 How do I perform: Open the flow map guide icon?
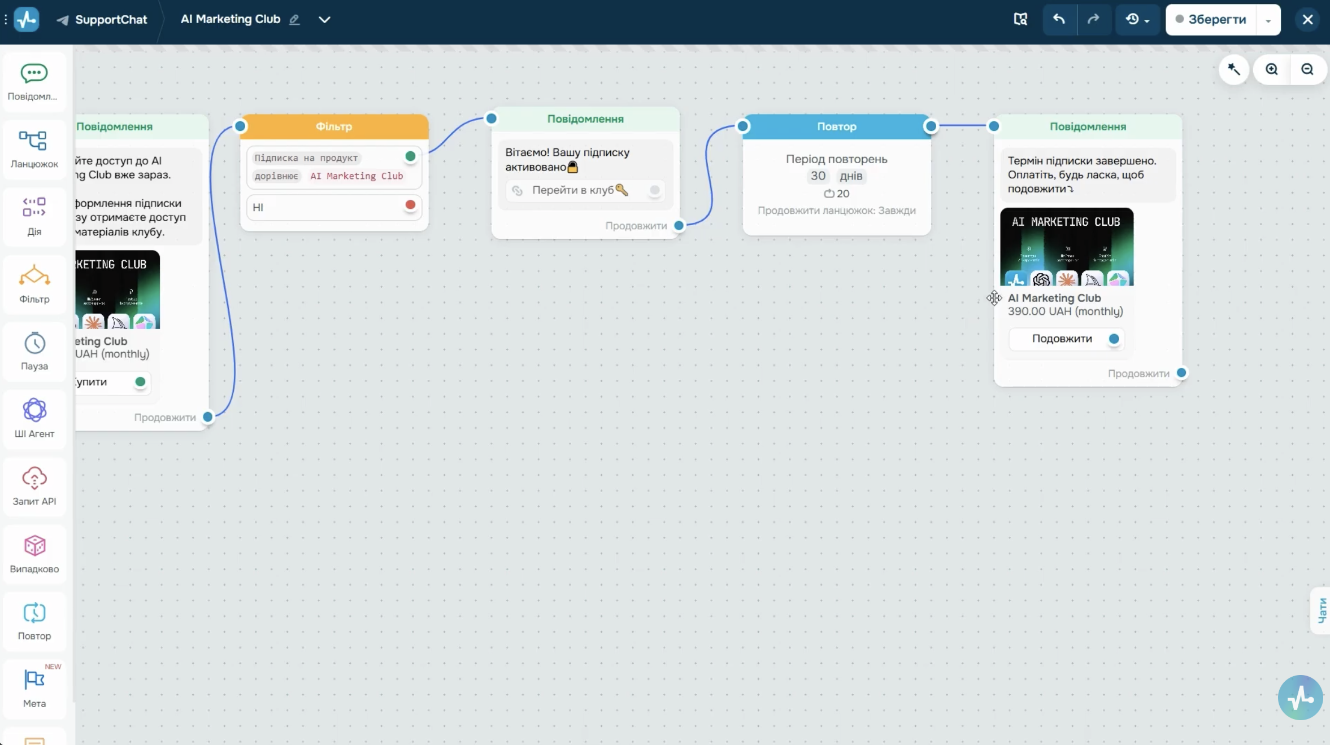[1020, 19]
